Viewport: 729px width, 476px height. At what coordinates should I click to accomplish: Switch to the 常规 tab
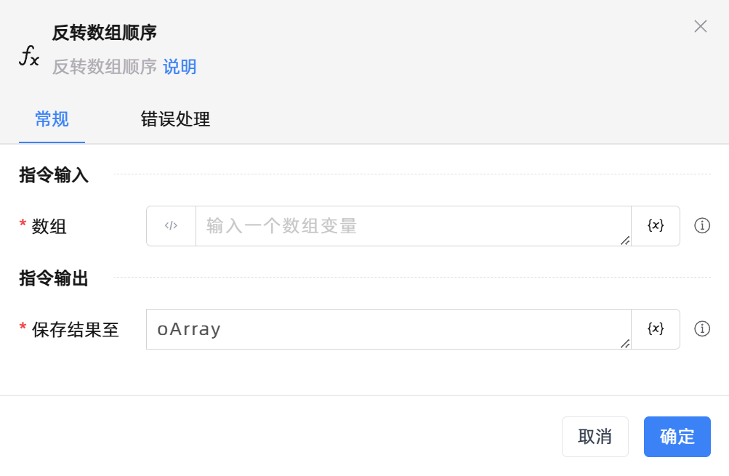52,120
